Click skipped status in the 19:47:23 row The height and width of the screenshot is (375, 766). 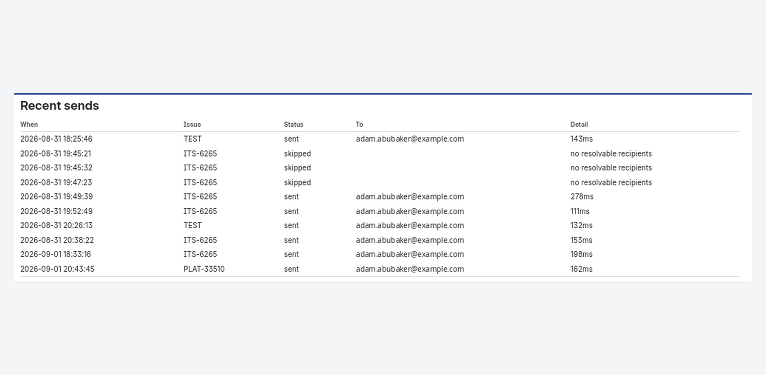point(297,182)
